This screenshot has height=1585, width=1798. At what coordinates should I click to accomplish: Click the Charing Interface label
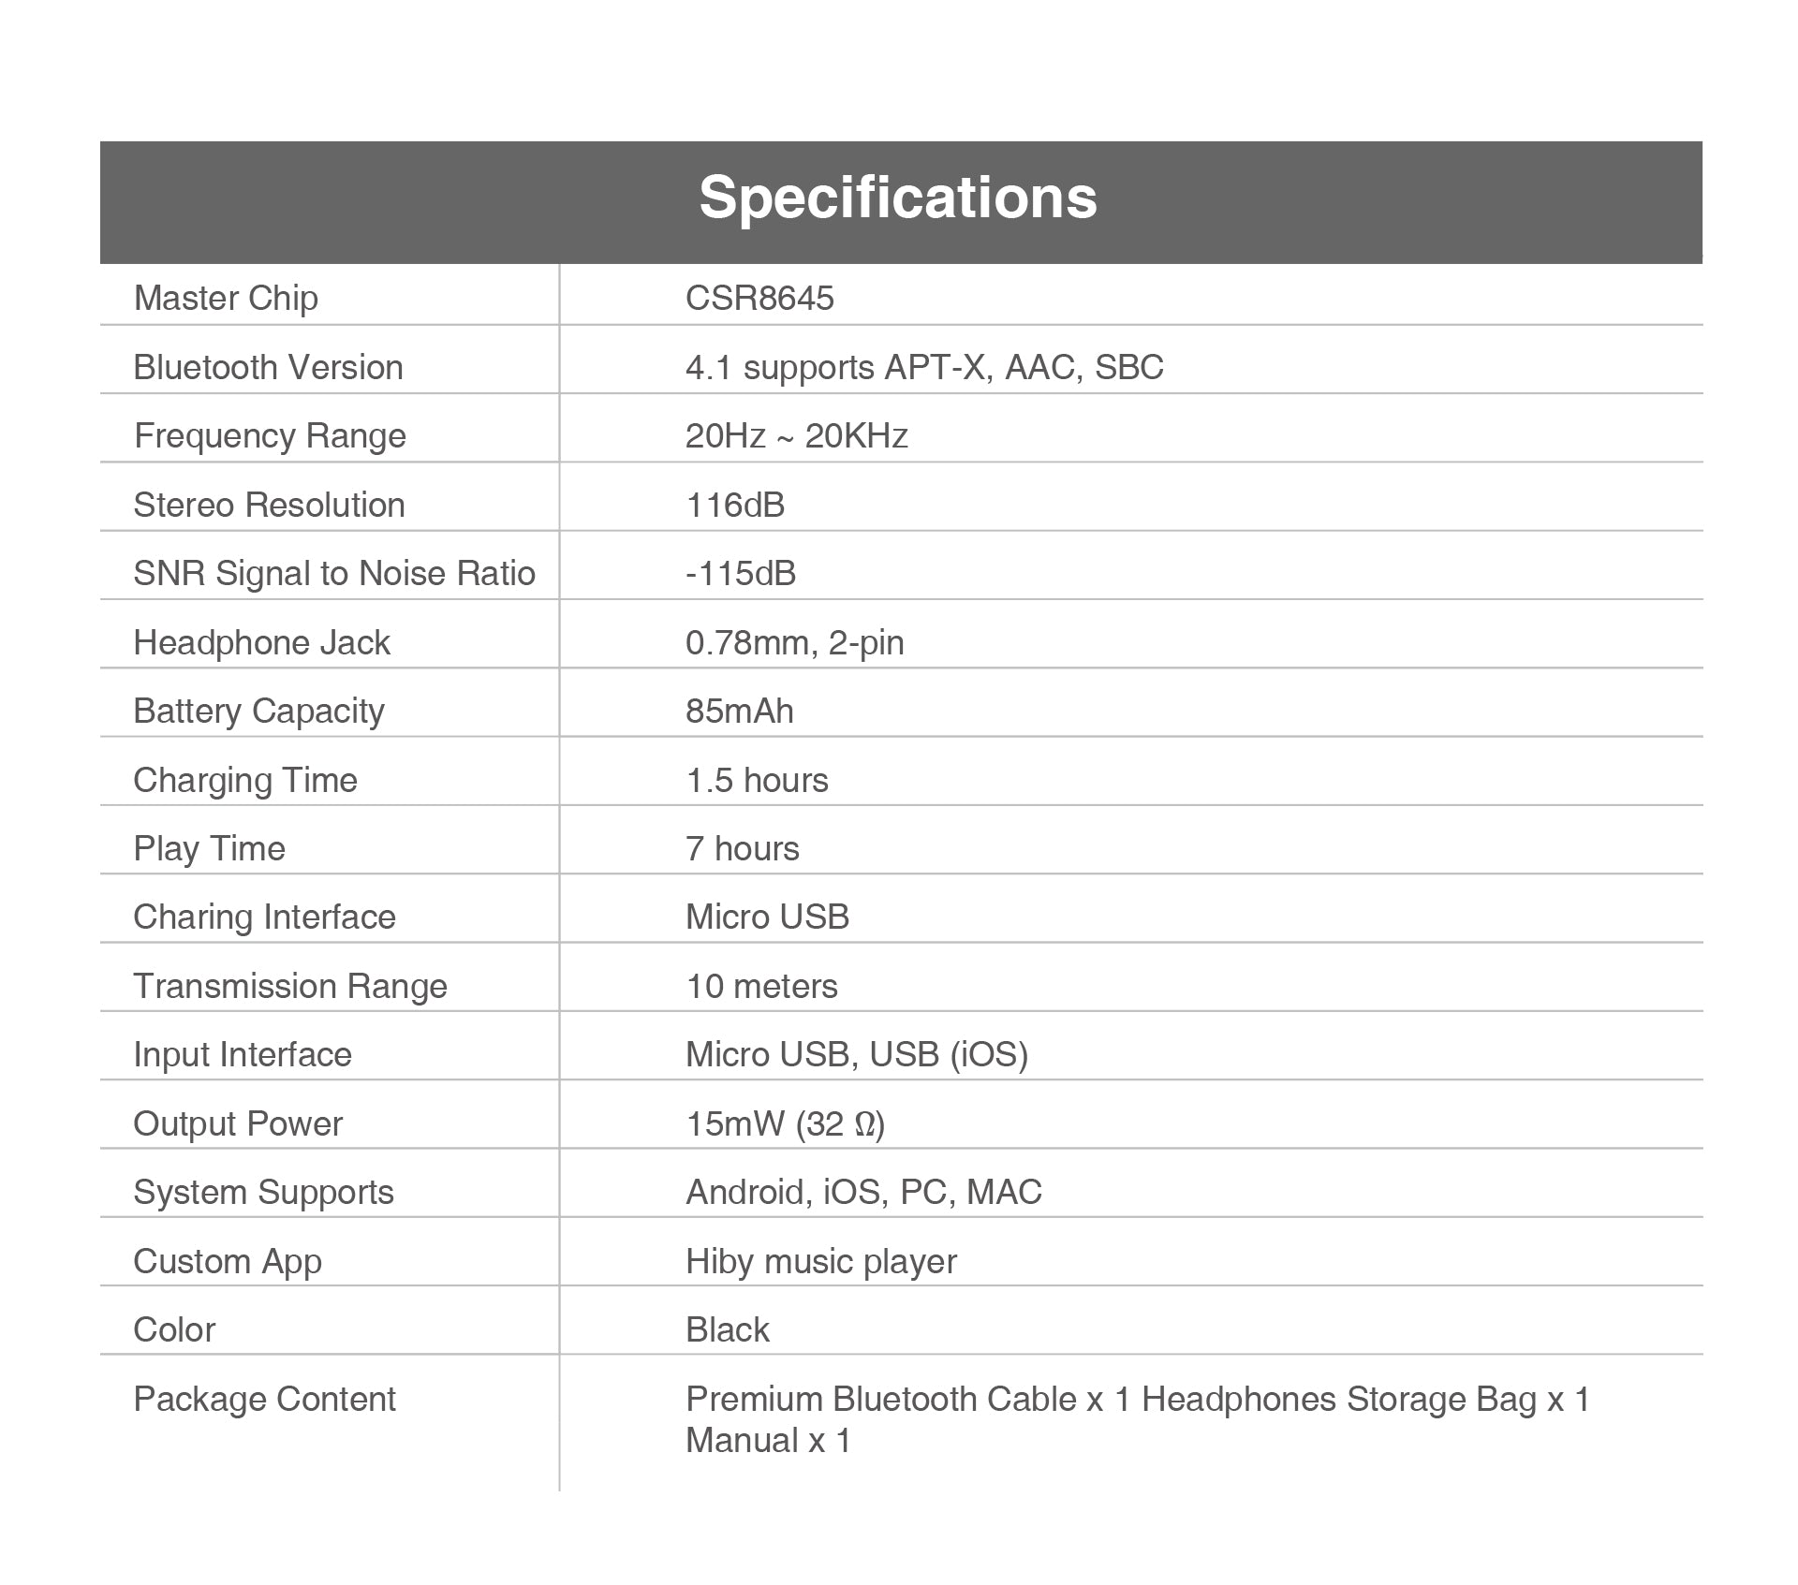pyautogui.click(x=264, y=917)
